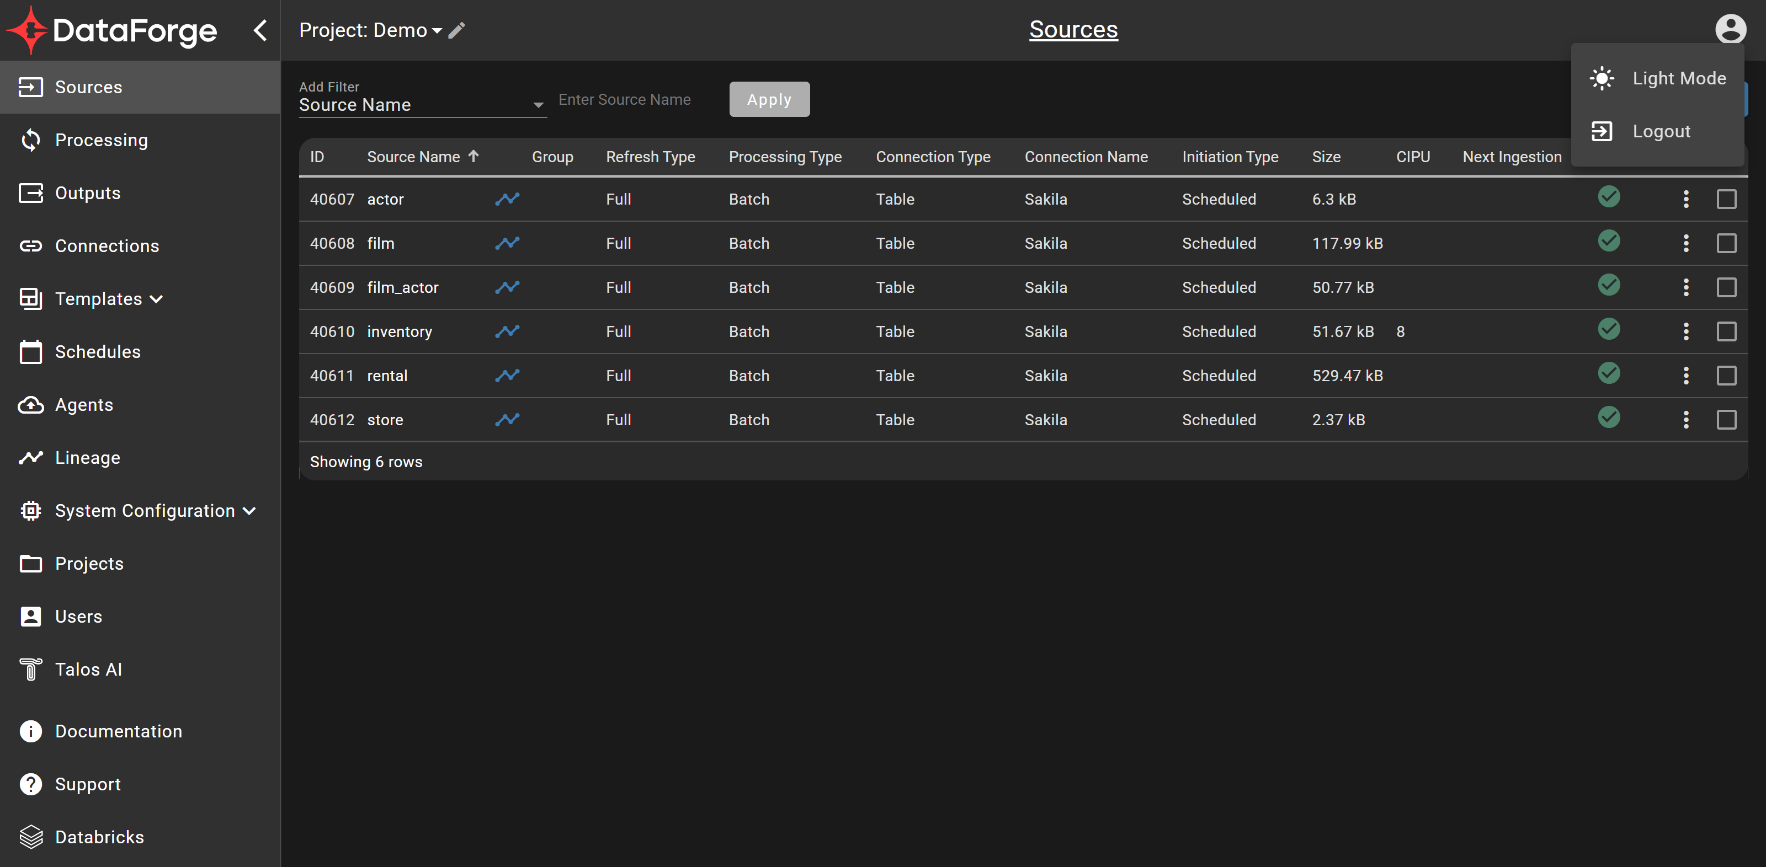This screenshot has height=867, width=1766.
Task: Open the Add Filter Source Name dropdown
Action: pos(422,105)
